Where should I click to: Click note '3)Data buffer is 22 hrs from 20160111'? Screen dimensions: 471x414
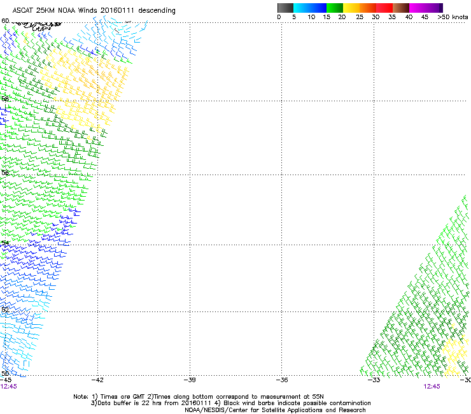click(151, 403)
